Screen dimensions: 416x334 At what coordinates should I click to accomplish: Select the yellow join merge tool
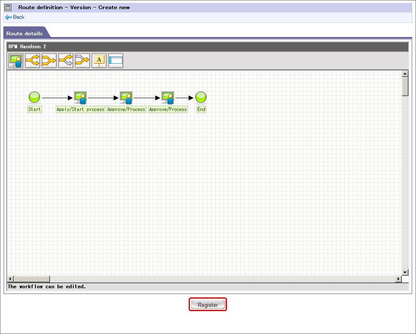point(49,61)
